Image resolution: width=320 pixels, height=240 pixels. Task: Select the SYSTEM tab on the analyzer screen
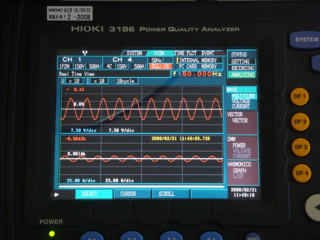pos(134,53)
